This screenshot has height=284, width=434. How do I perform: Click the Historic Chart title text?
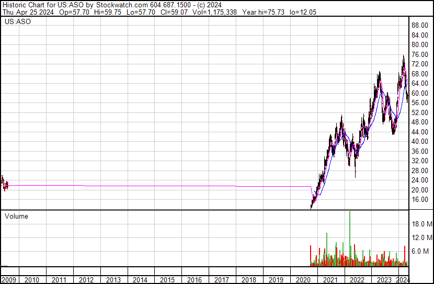[x=23, y=5]
